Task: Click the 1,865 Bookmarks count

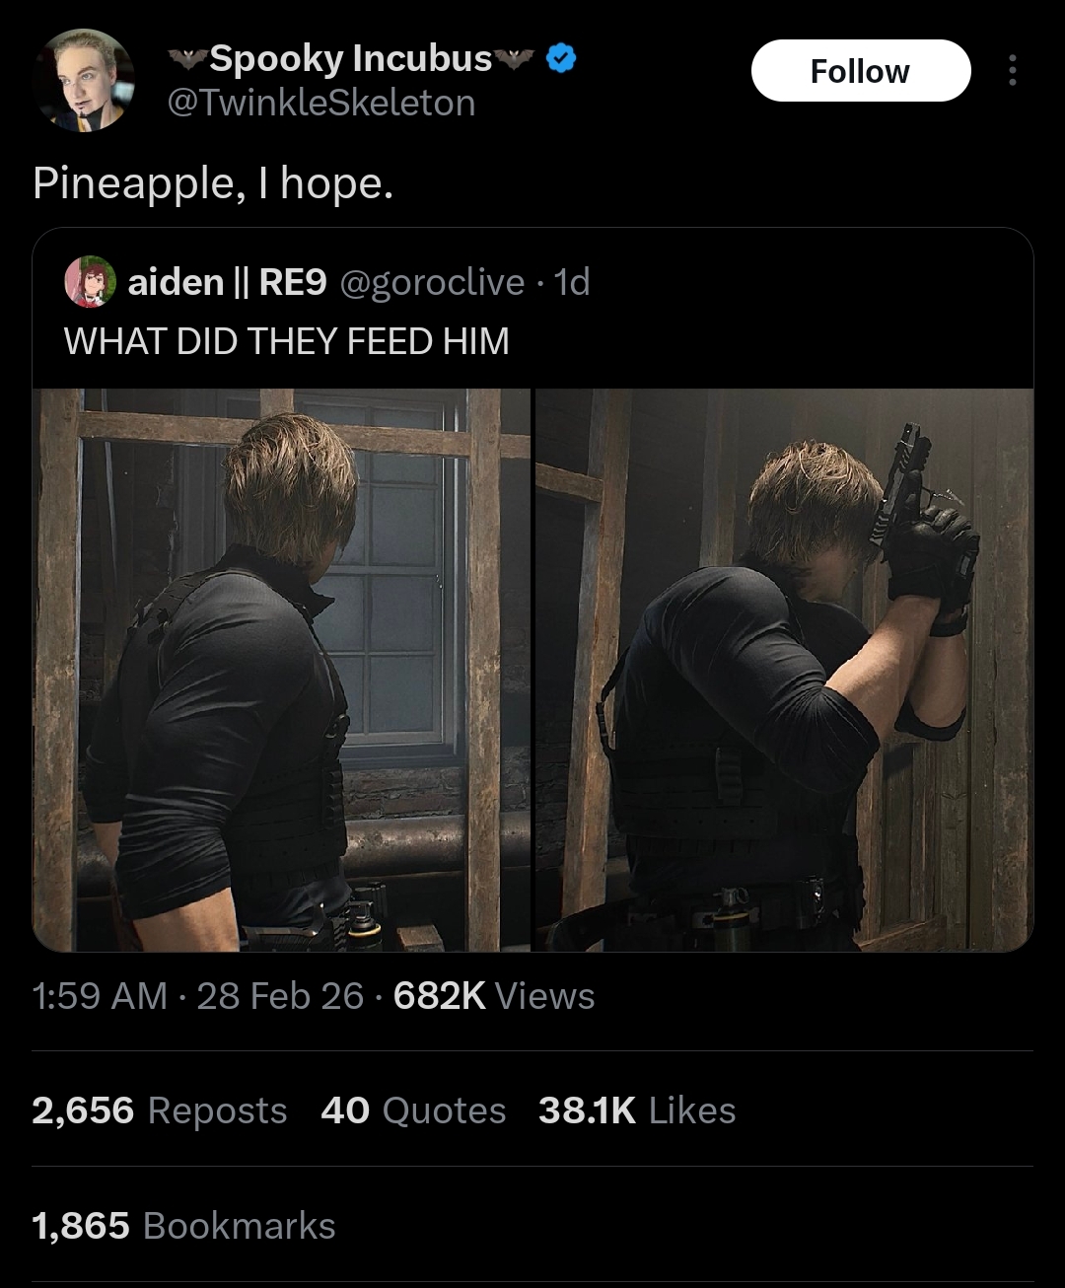Action: tap(183, 1226)
